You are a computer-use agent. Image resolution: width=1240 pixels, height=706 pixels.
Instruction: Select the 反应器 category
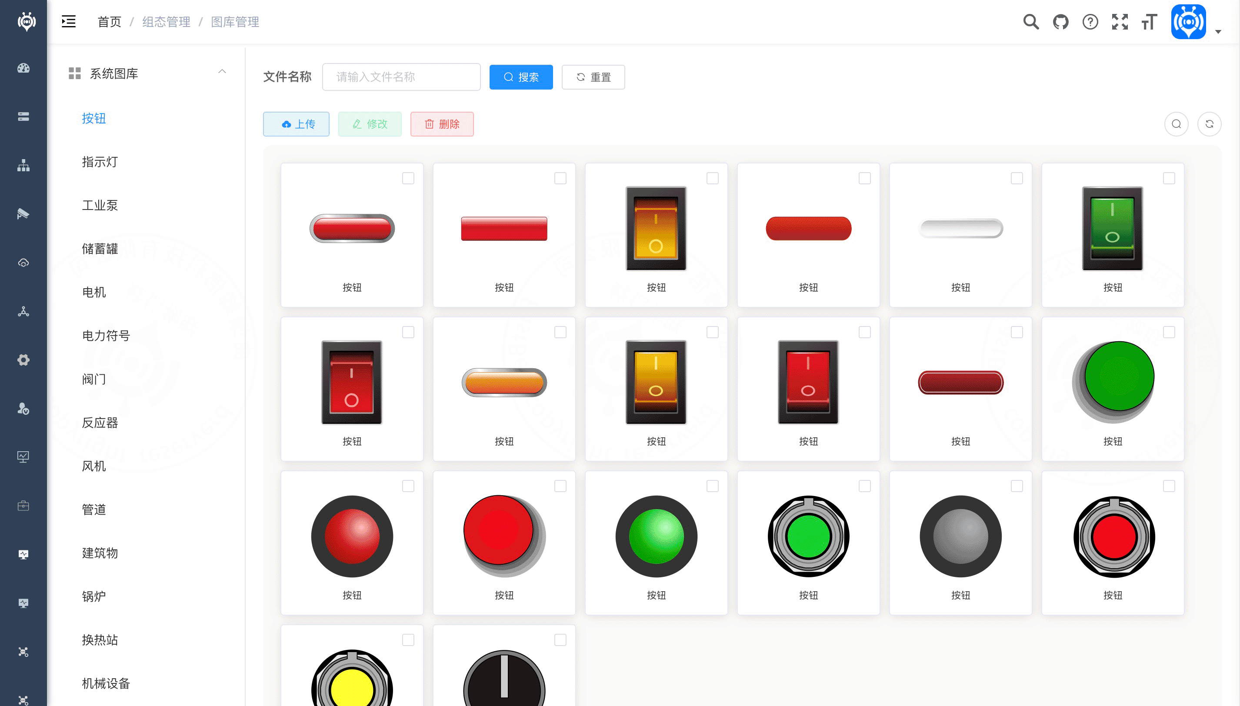click(100, 423)
